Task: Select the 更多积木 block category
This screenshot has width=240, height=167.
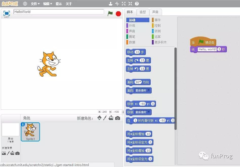Action: [159, 42]
